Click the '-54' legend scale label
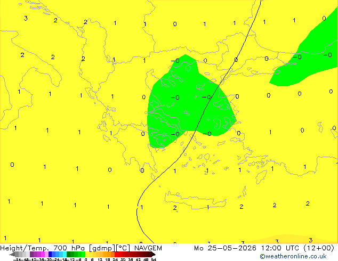This screenshot has width=338, height=261. tap(17, 260)
